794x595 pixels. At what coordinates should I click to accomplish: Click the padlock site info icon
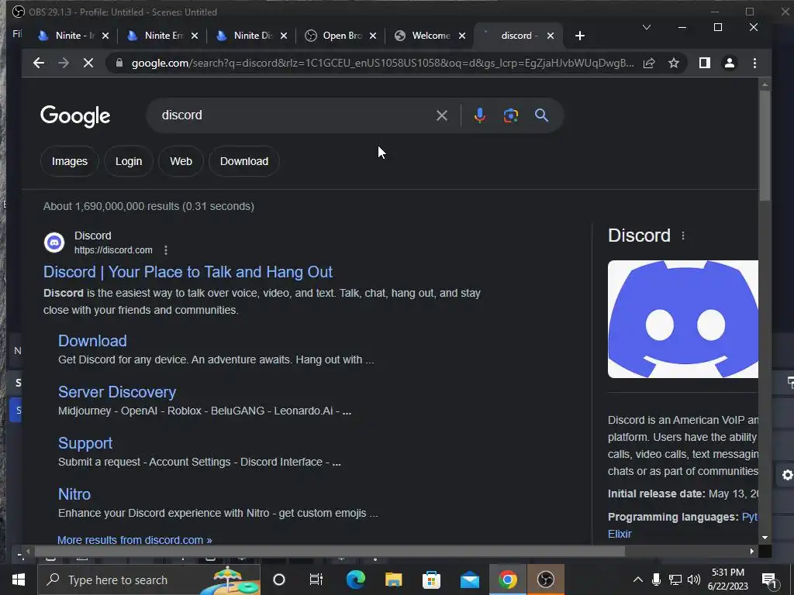119,63
